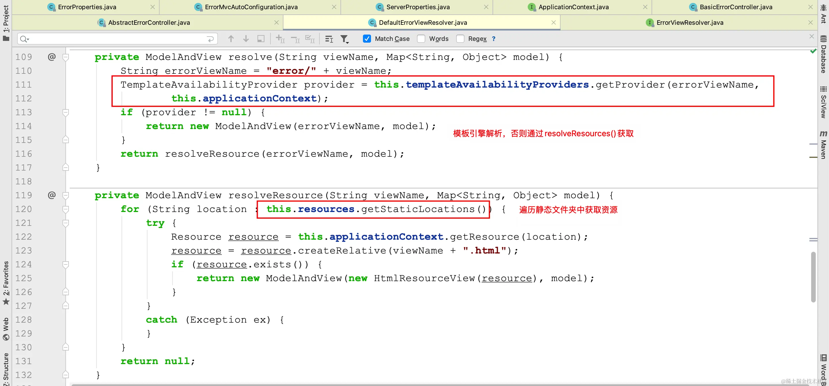Image resolution: width=829 pixels, height=386 pixels.
Task: Open the Web tool window
Action: click(x=6, y=329)
